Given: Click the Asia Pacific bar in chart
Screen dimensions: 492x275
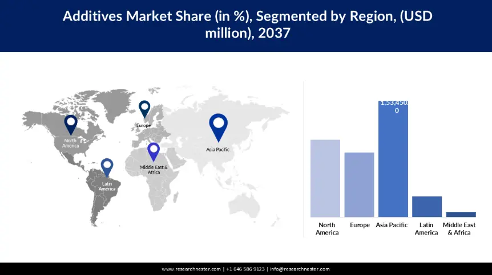Looking at the screenshot, I should pyautogui.click(x=393, y=159).
